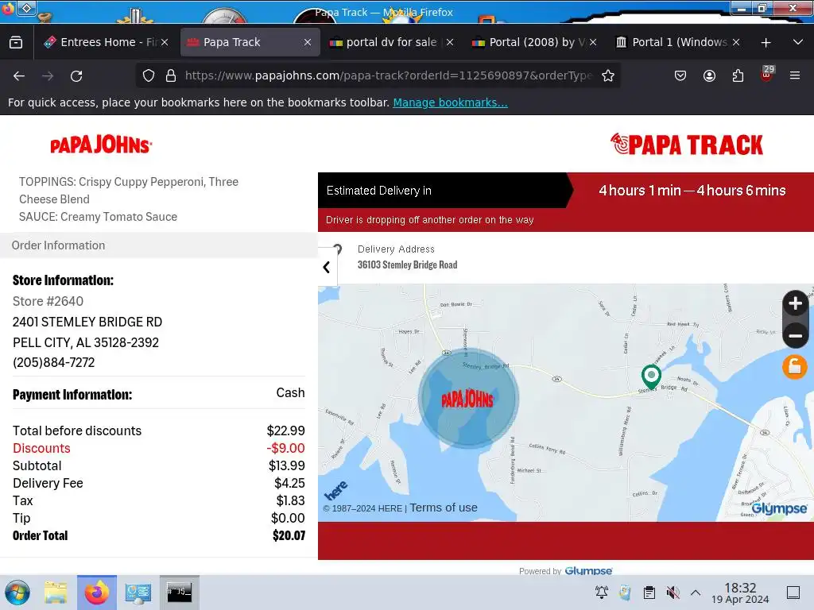Click the green delivery destination pin

pos(651,376)
